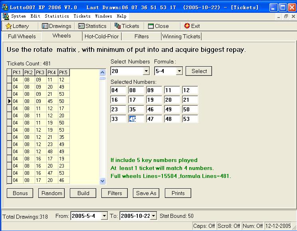Screen dimensions: 297x231
Task: Click PK5 cell 46 in last row
Action: 63,180
